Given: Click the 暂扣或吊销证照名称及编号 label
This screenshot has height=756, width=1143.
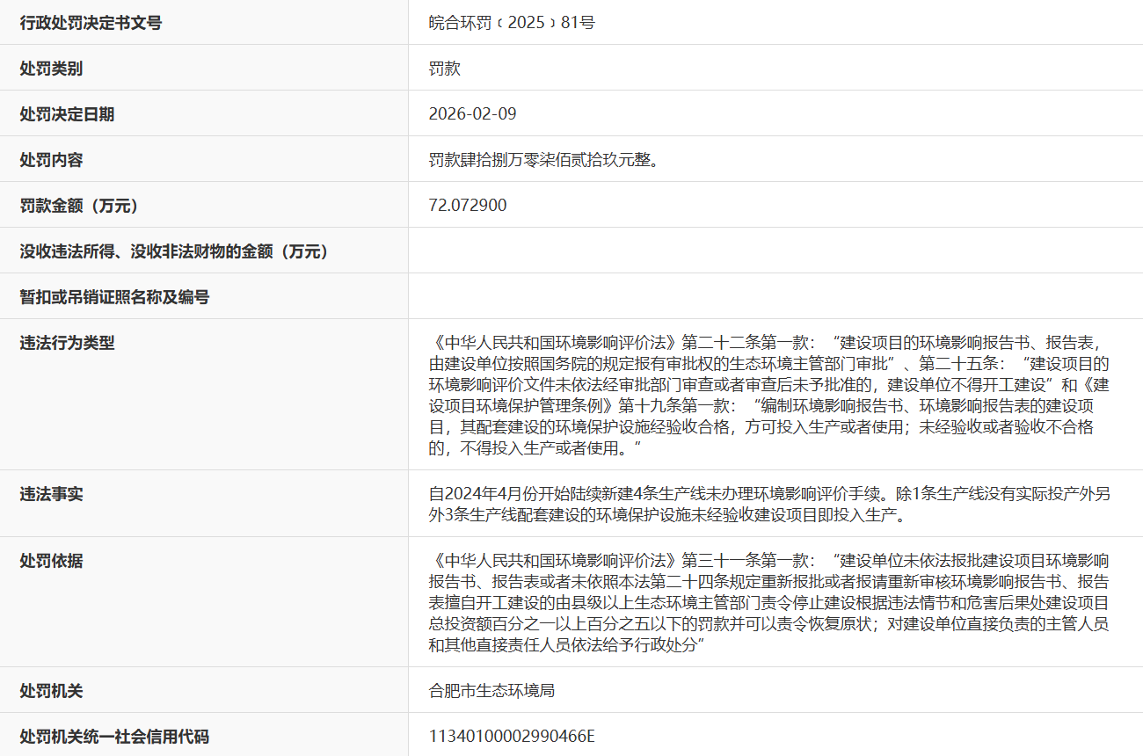Looking at the screenshot, I should click(114, 297).
